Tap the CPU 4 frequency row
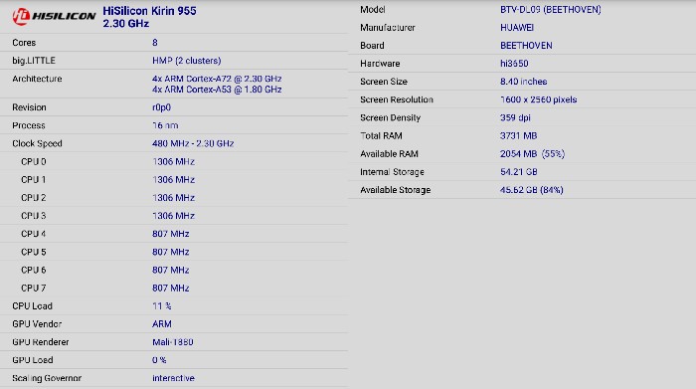The height and width of the screenshot is (389, 696). (174, 234)
